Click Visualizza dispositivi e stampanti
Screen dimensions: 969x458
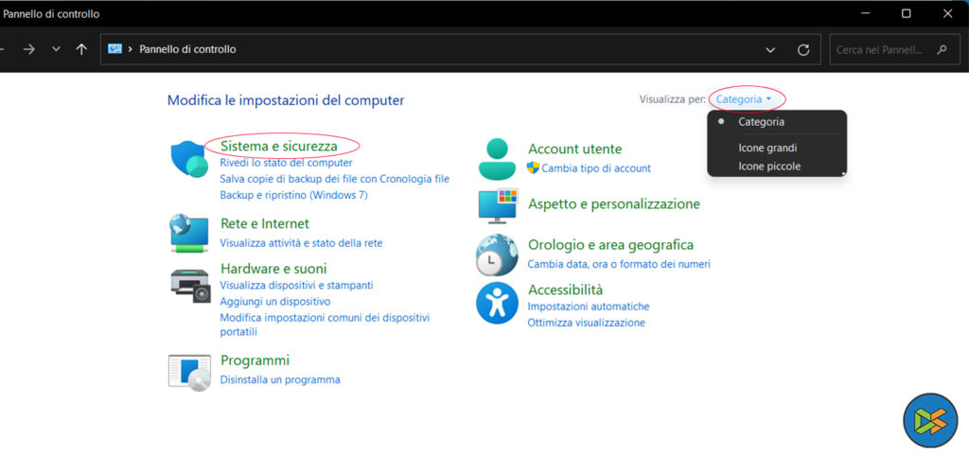296,285
